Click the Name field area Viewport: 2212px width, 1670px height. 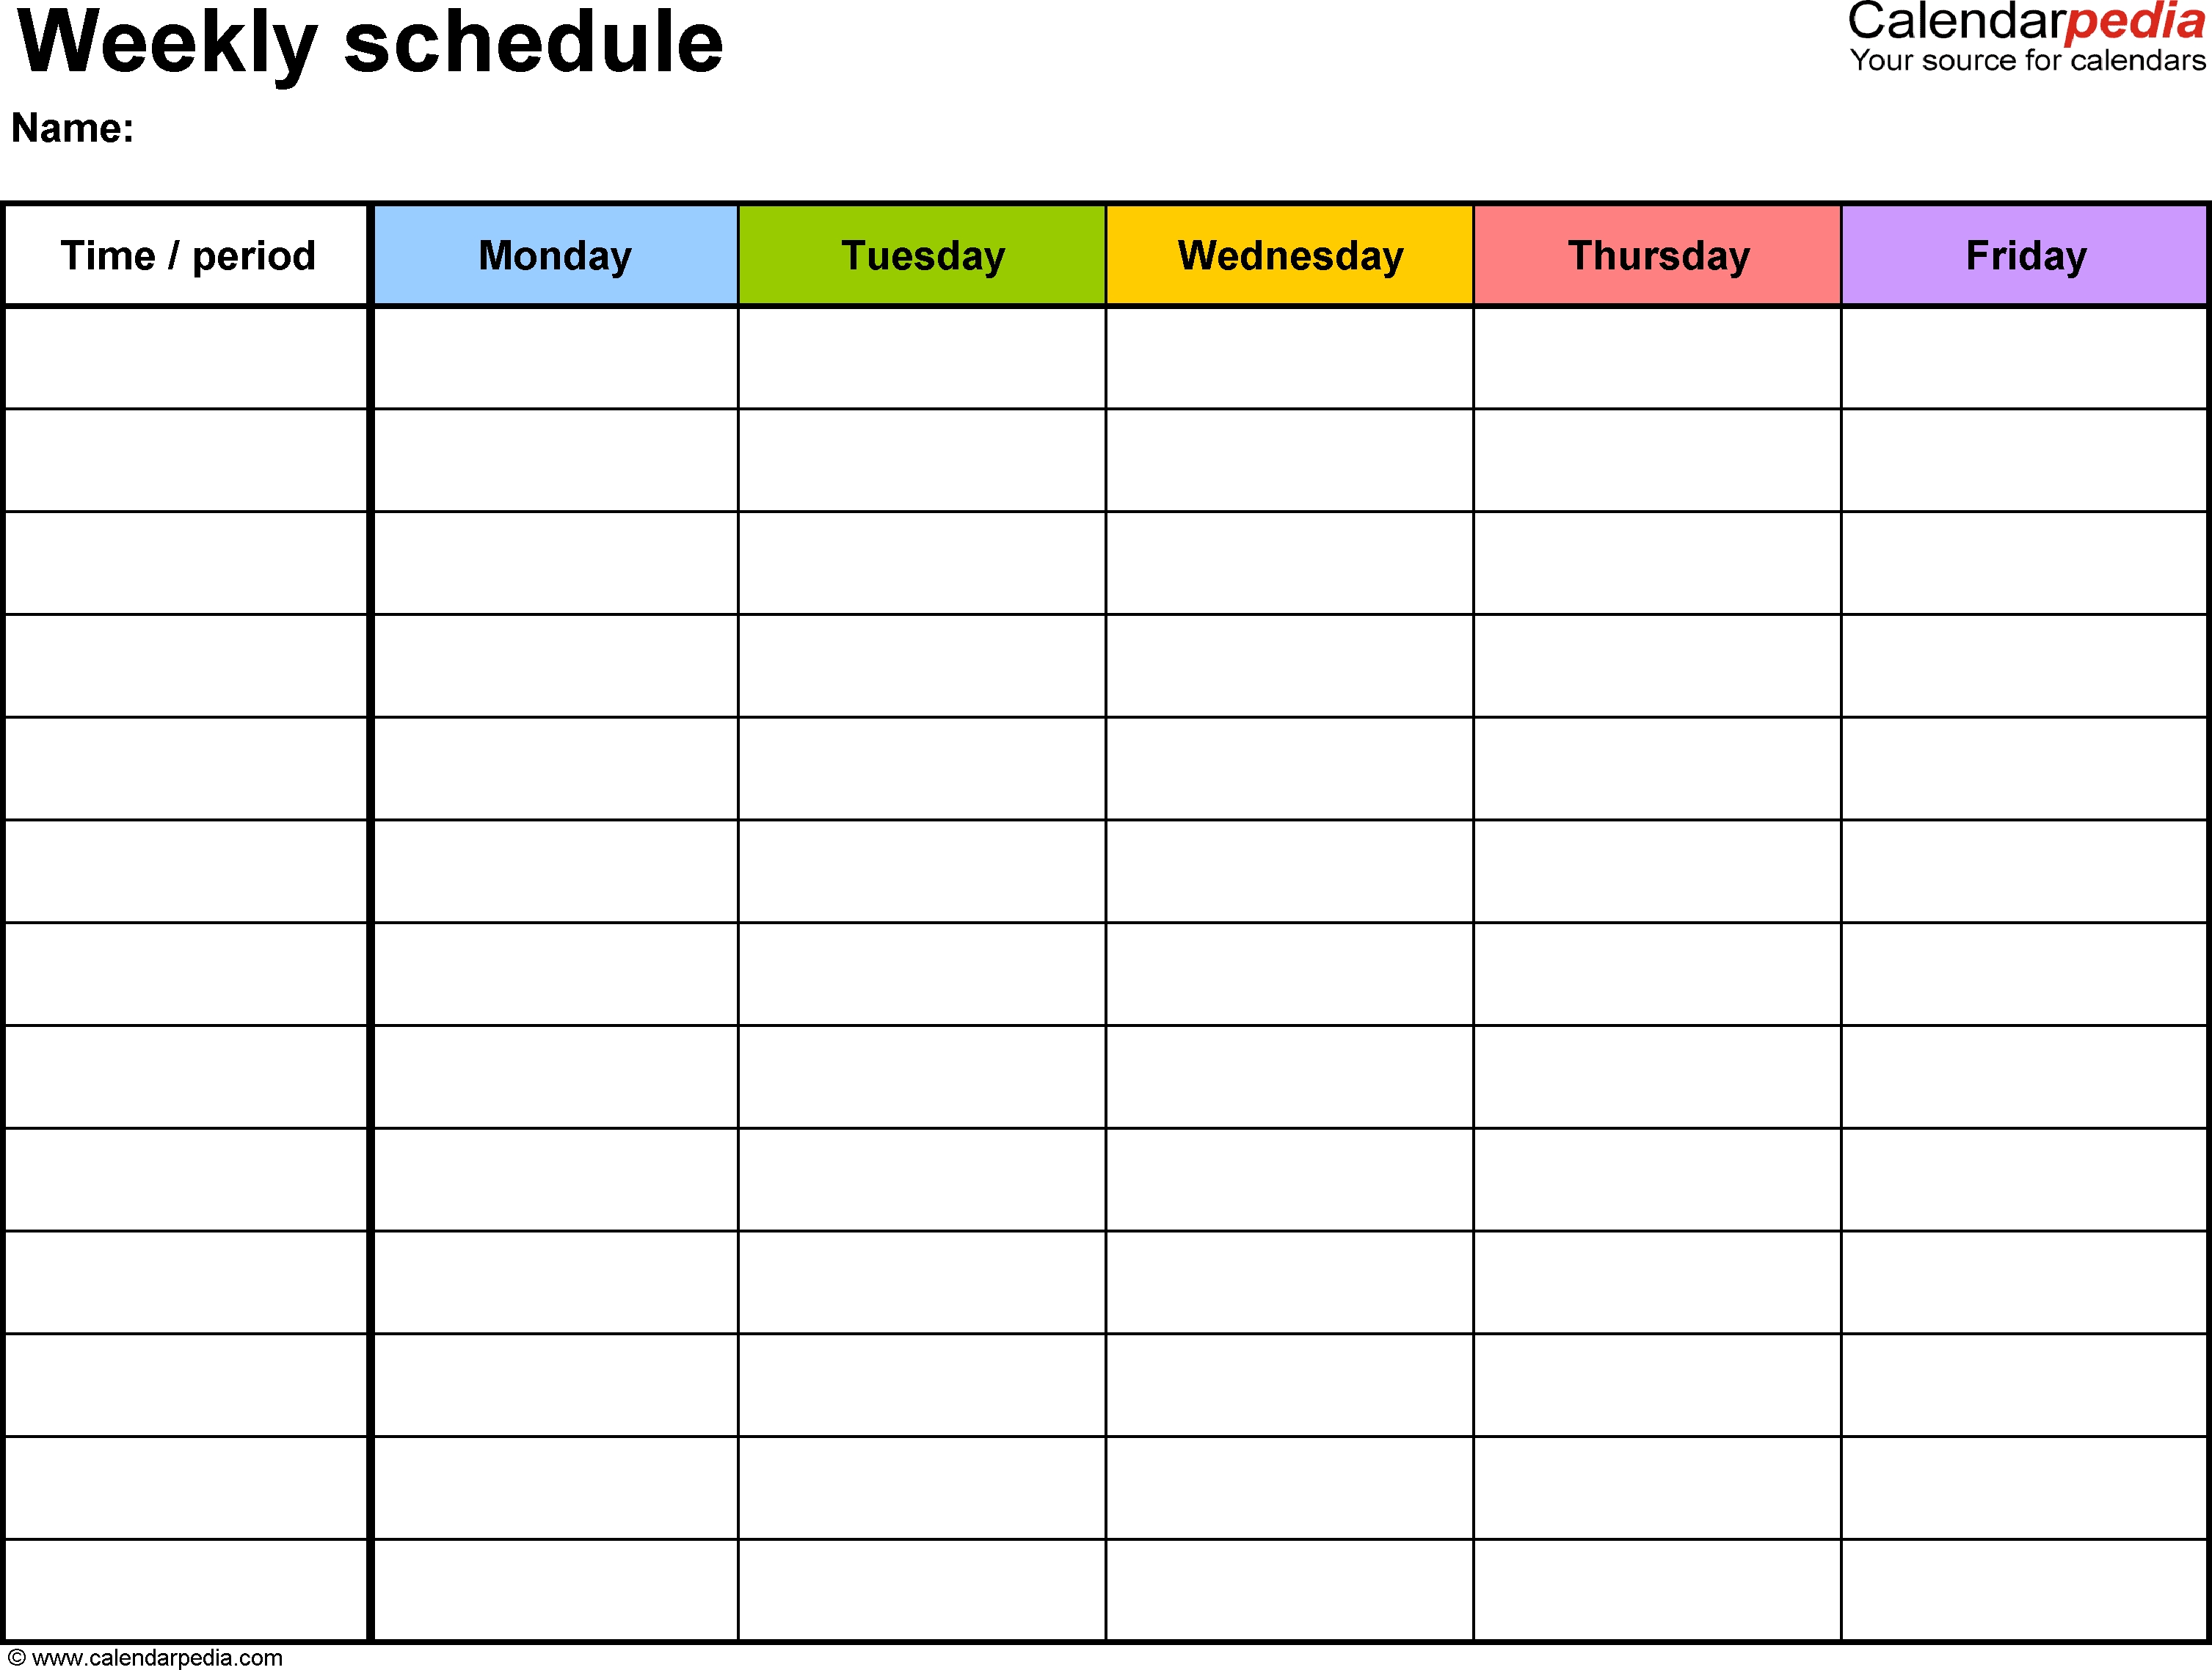coord(351,131)
